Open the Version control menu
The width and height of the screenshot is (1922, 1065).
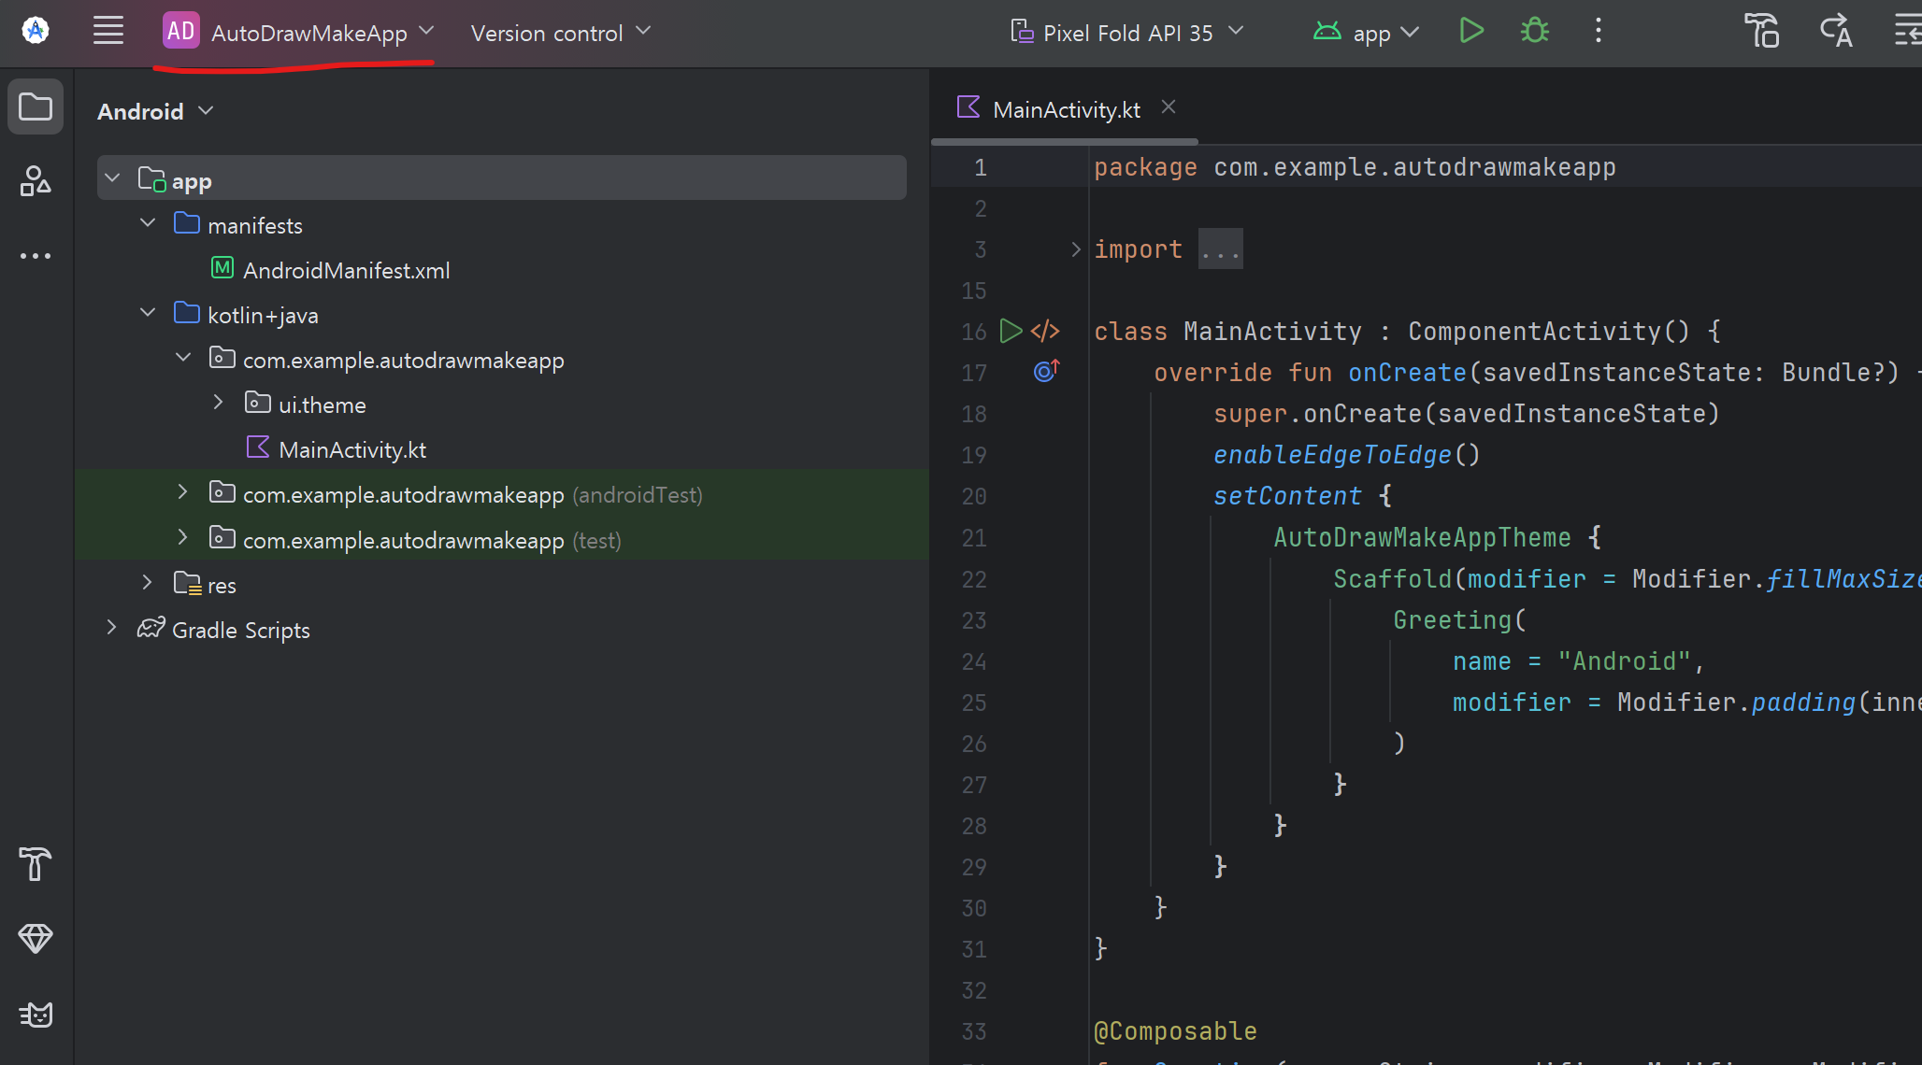560,33
